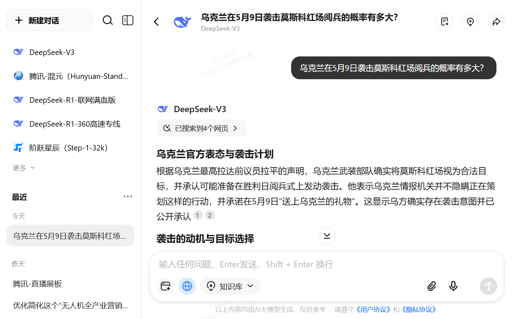516x319 pixels.
Task: Click the DeepSeek-V3 subtitle under the title
Action: [220, 29]
